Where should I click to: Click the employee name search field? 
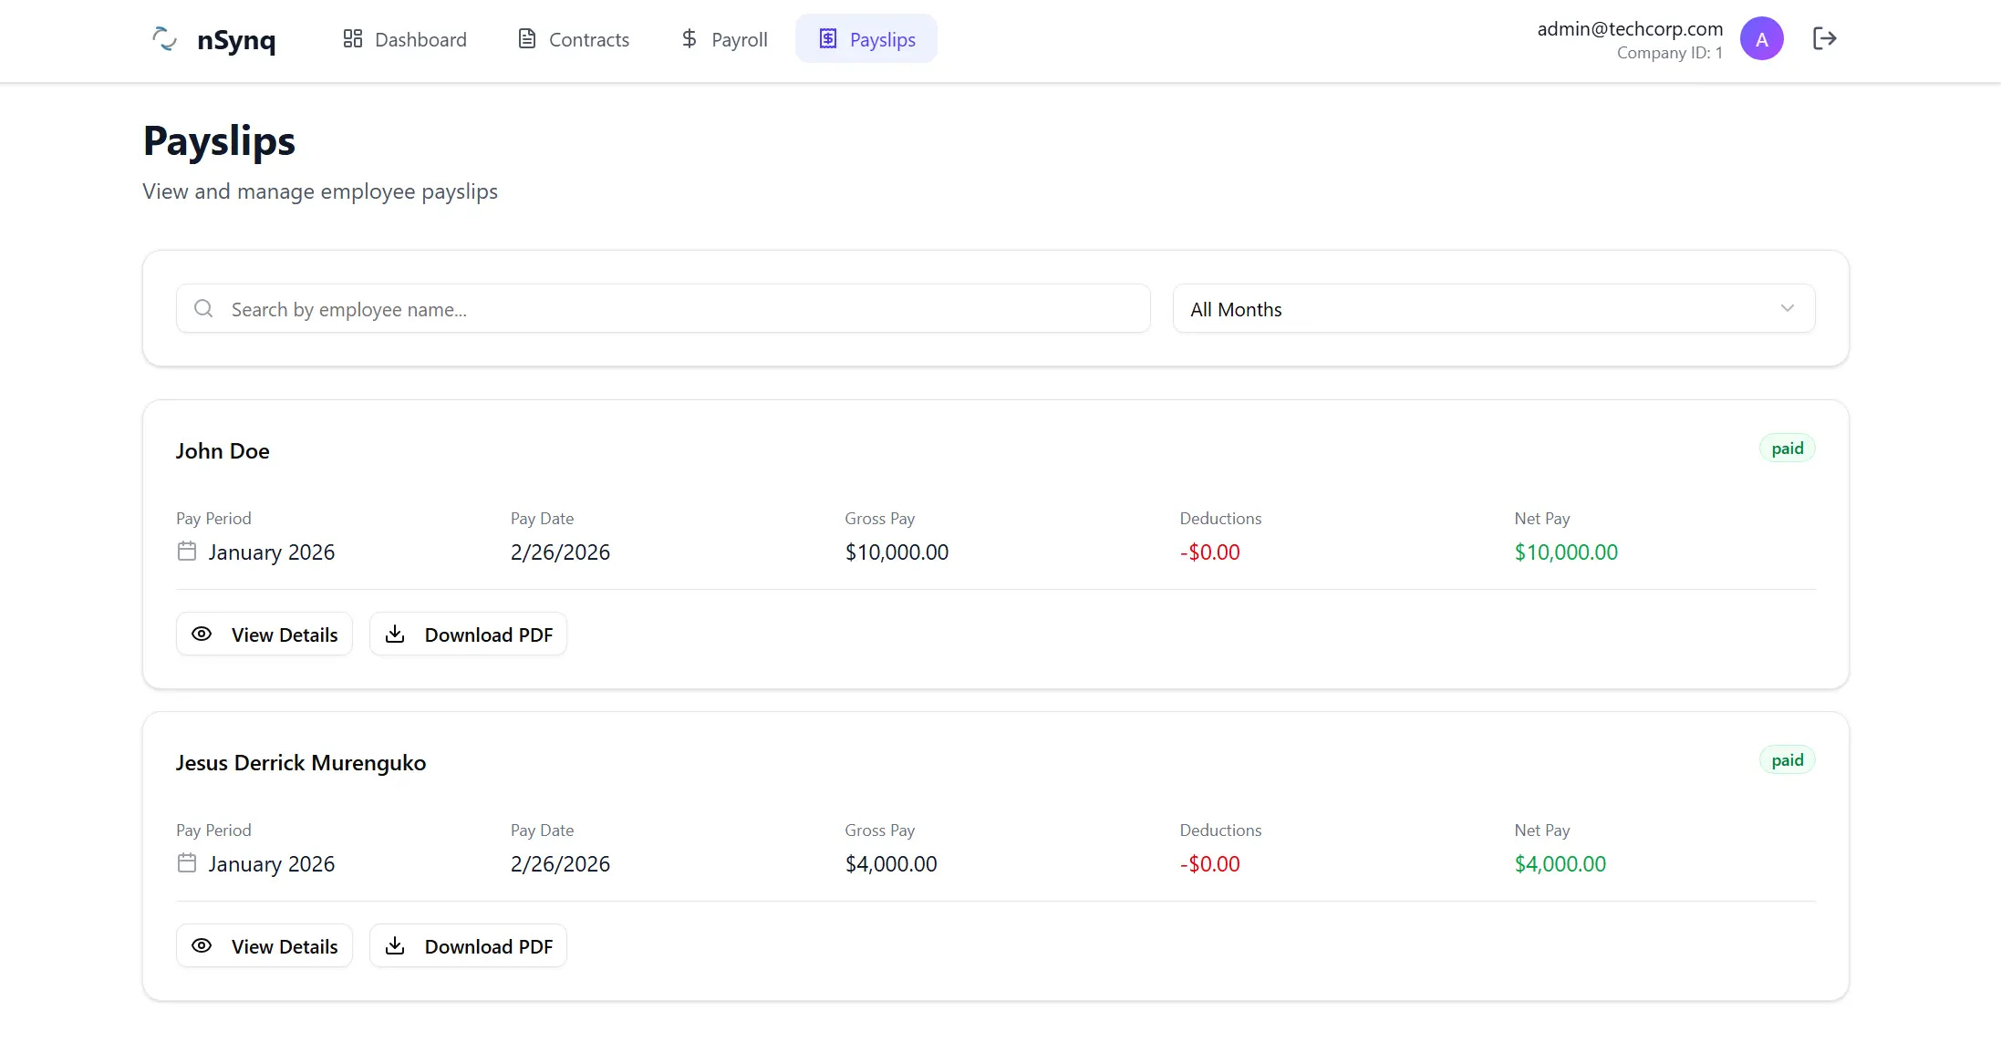[x=662, y=308]
